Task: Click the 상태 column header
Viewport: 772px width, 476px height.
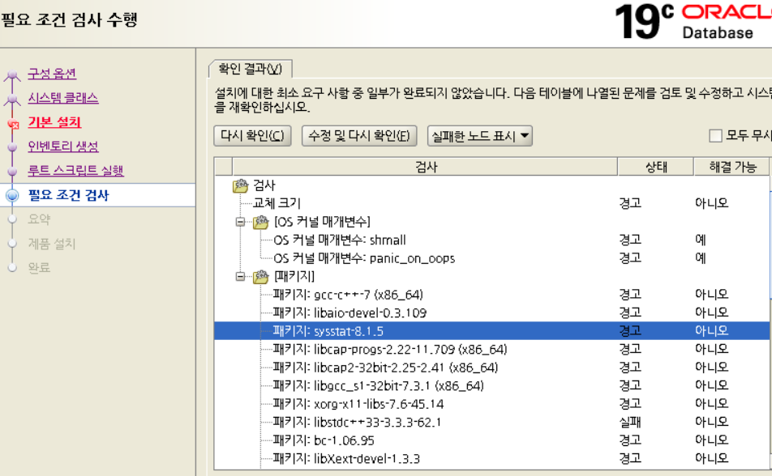Action: [656, 167]
